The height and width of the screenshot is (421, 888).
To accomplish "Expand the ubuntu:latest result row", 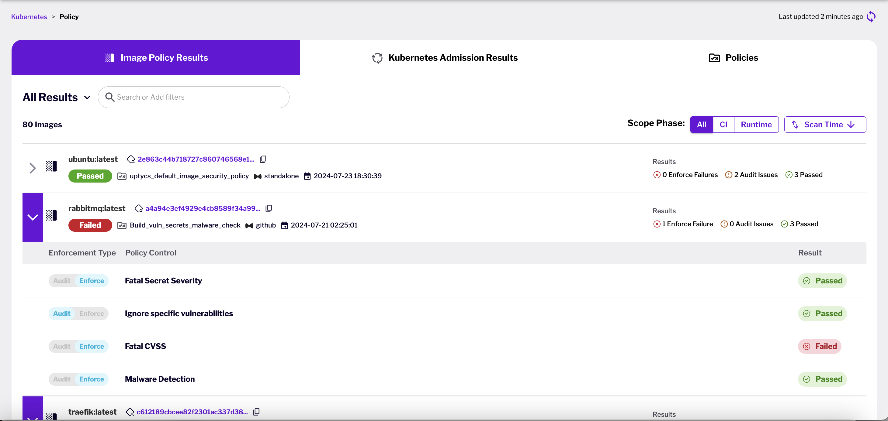I will 33,168.
